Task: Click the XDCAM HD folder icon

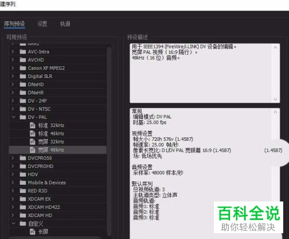Action: (x=23, y=215)
